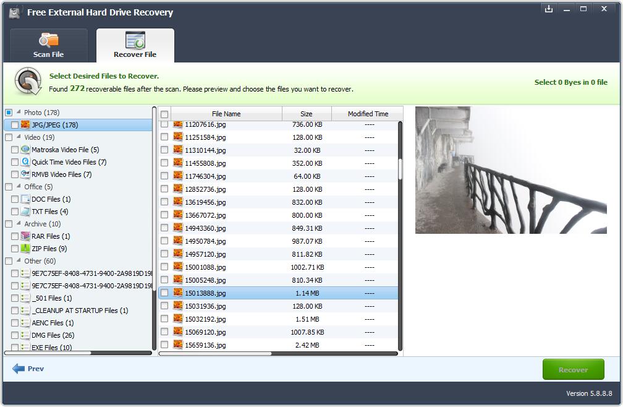Check the box for 11310144.jpg
The width and height of the screenshot is (623, 407).
[x=164, y=150]
